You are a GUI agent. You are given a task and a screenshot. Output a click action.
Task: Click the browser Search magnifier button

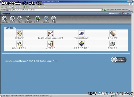pos(19,7)
